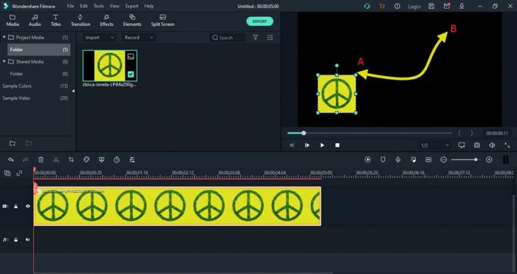Open the Import dropdown
Image resolution: width=517 pixels, height=274 pixels.
[99, 38]
